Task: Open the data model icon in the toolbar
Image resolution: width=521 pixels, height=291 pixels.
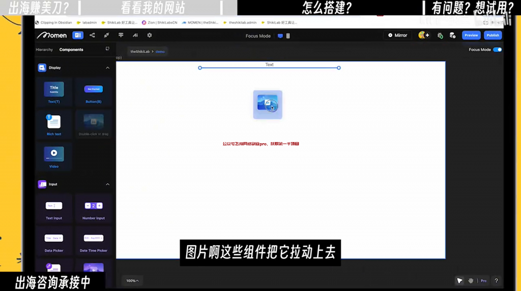Action: click(x=93, y=35)
